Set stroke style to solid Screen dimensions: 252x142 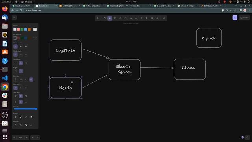pyautogui.click(x=15, y=55)
